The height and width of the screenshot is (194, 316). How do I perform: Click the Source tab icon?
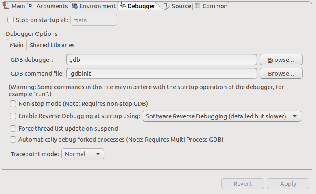[x=167, y=6]
